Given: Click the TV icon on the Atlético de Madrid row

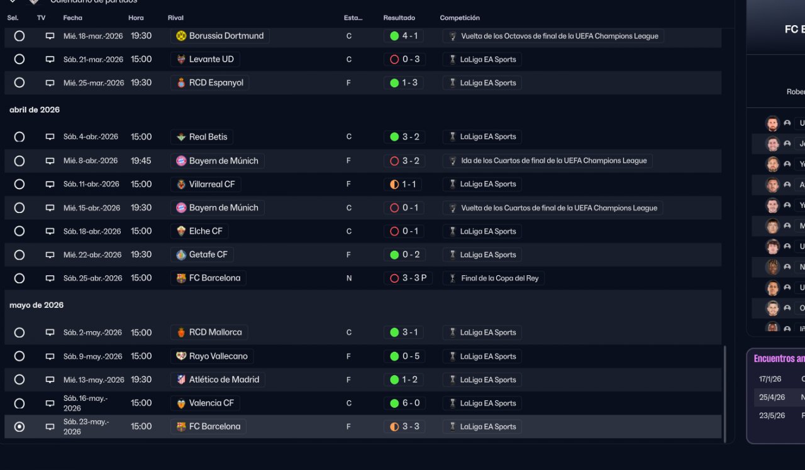Looking at the screenshot, I should (50, 380).
